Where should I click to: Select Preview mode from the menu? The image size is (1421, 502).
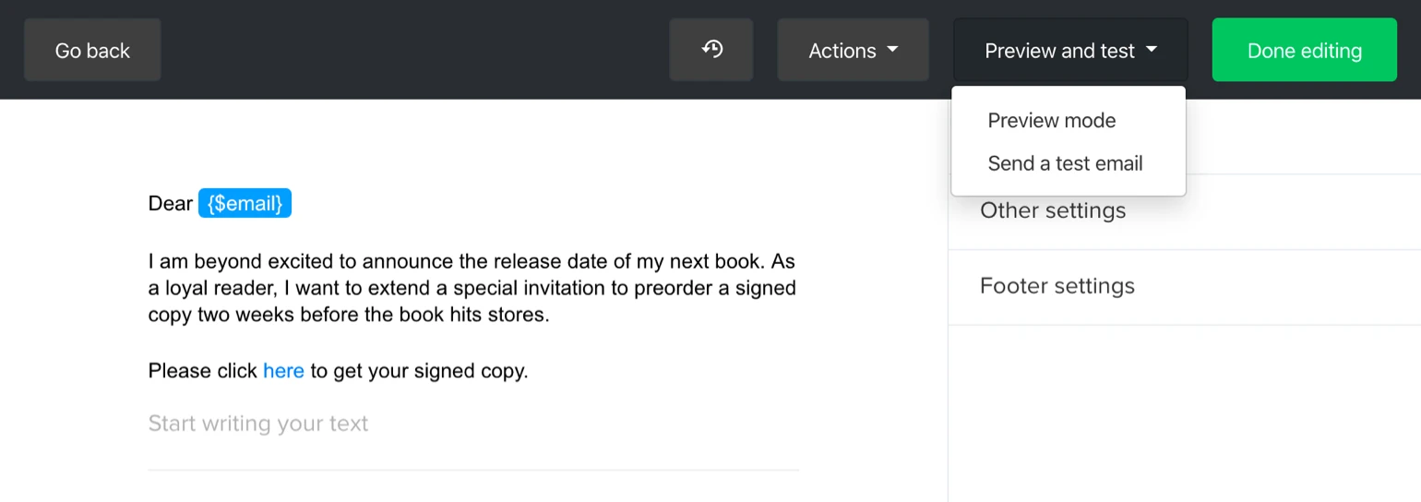coord(1051,121)
